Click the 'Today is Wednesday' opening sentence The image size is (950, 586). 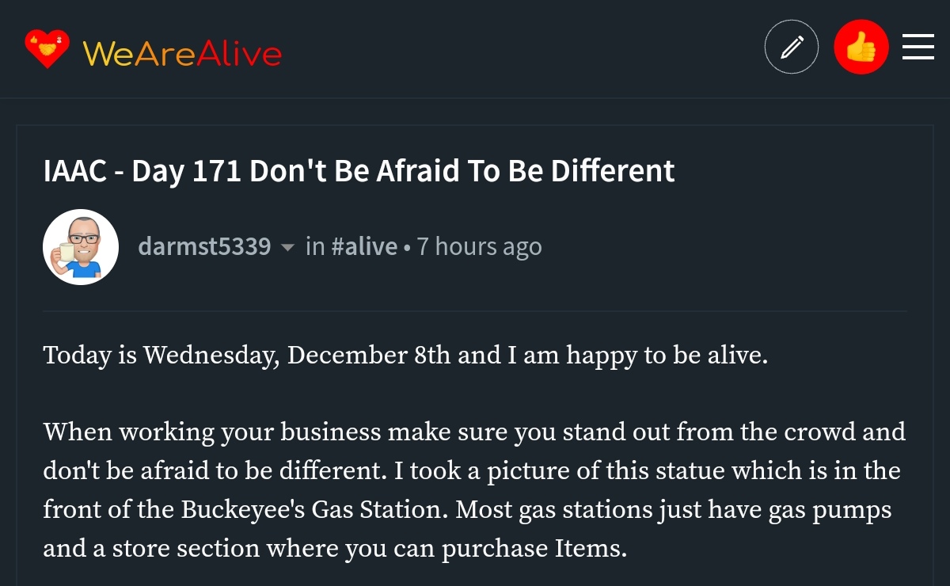tap(406, 355)
